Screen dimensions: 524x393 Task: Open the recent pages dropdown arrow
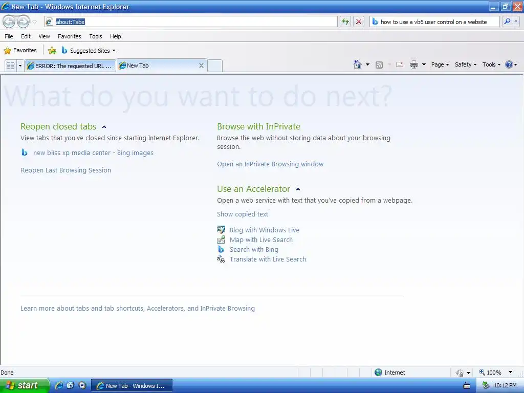(34, 22)
